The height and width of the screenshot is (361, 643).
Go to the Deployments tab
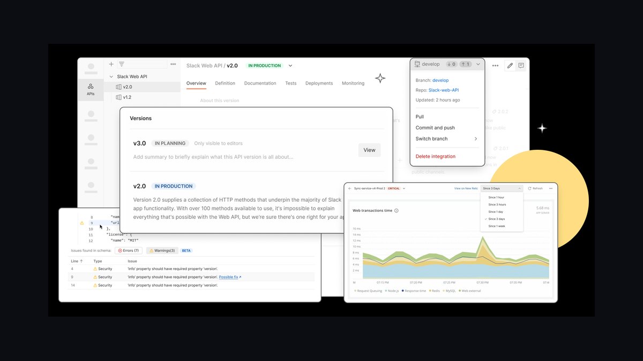point(319,83)
